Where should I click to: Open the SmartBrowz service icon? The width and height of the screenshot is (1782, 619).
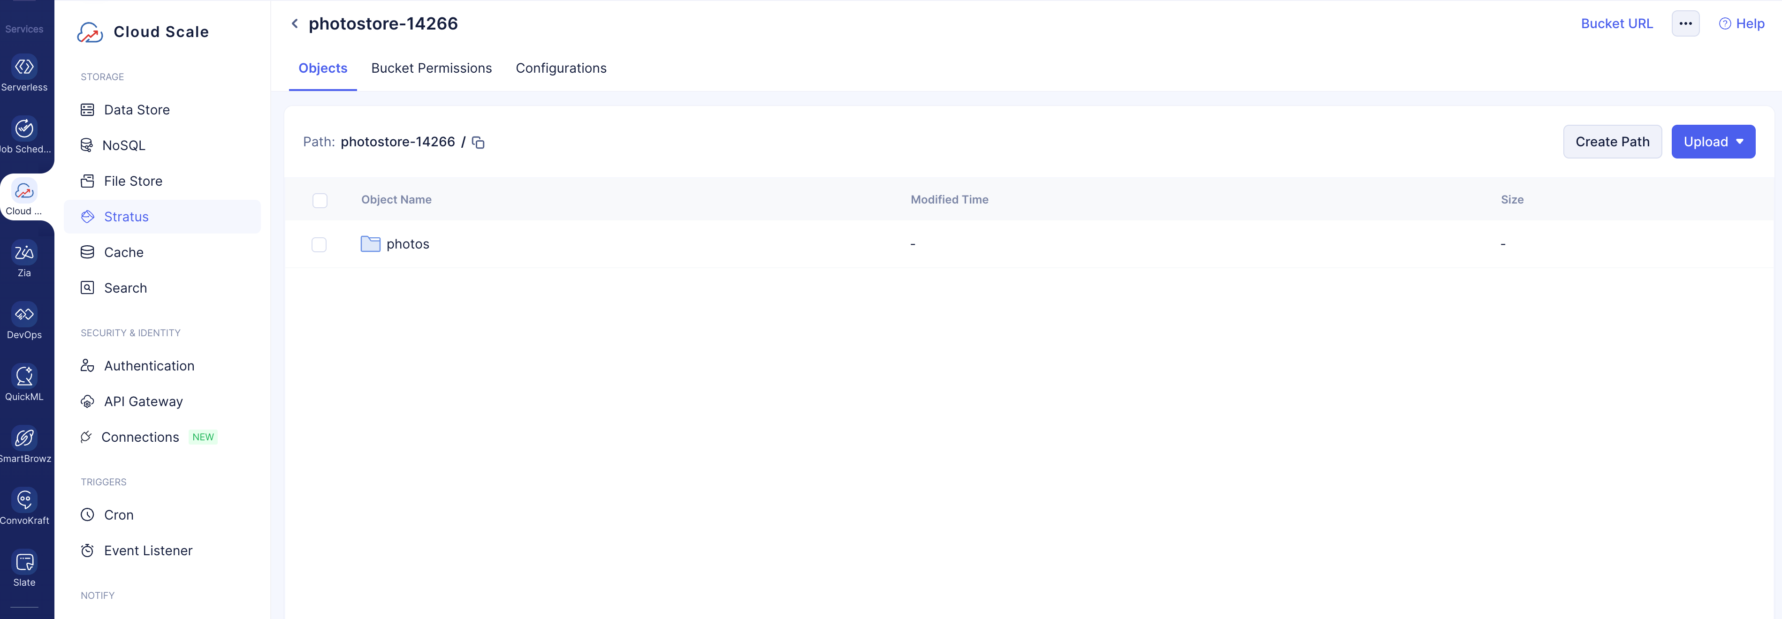[24, 438]
